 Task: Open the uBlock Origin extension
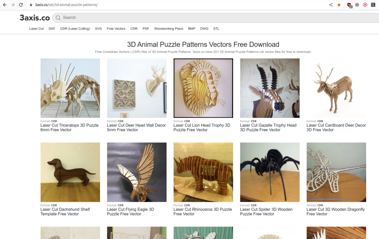point(350,5)
